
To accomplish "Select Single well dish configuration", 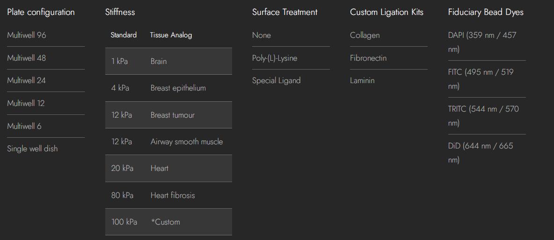I will [x=32, y=149].
